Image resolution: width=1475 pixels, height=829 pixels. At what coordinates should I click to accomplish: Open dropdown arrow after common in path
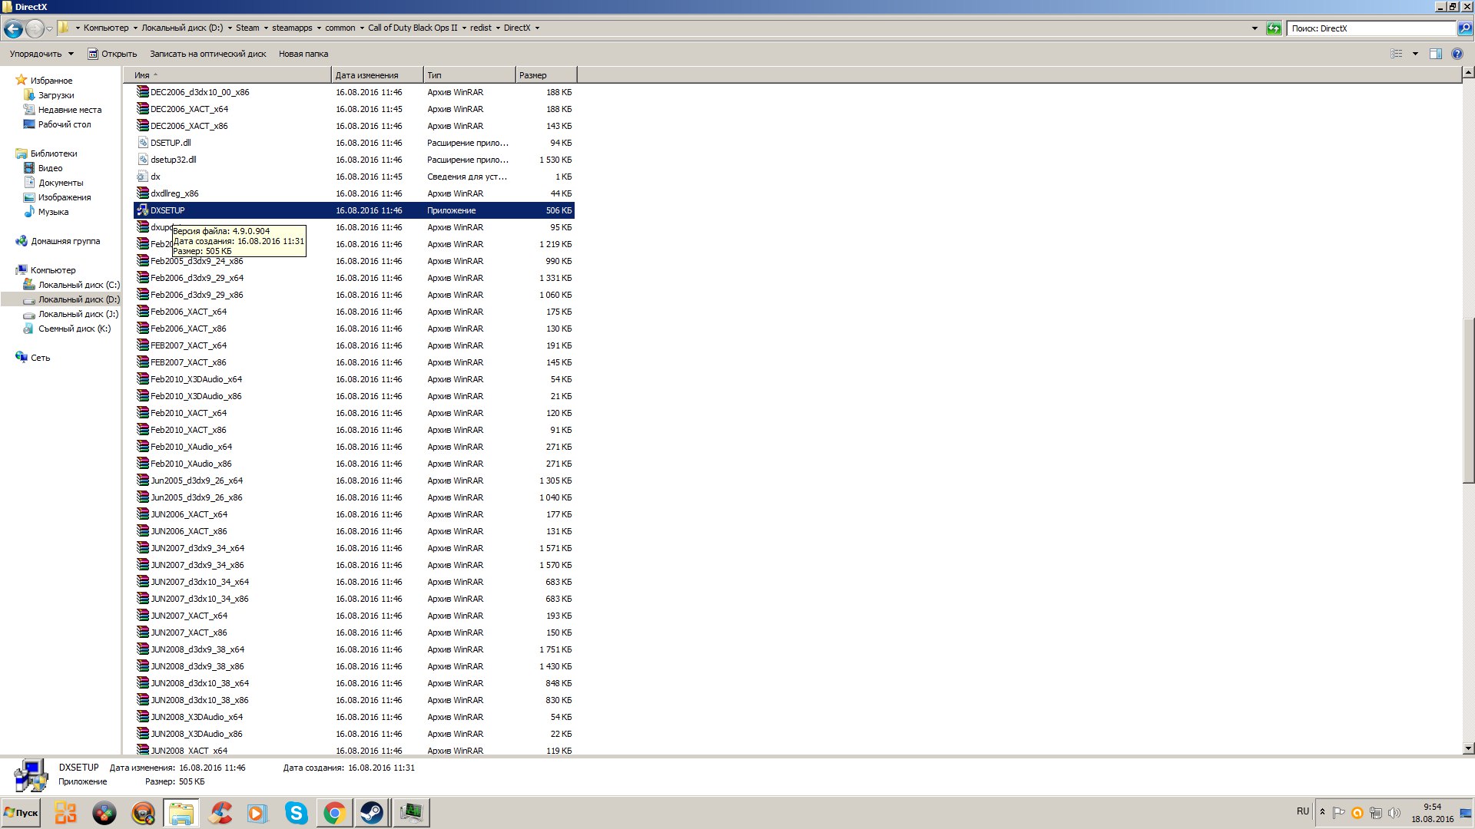coord(362,28)
